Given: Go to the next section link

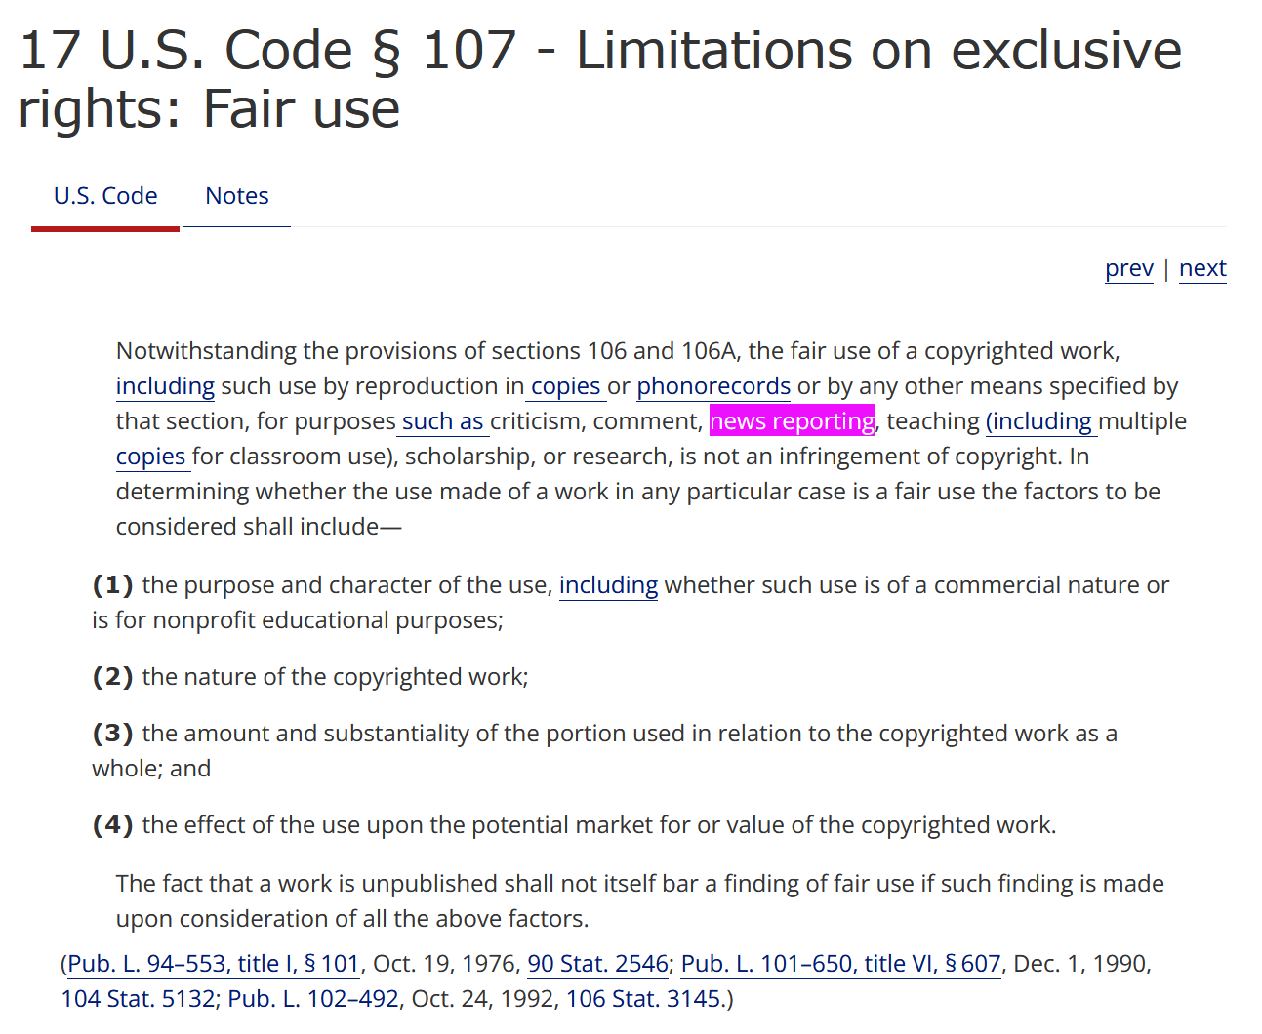Looking at the screenshot, I should click(1202, 268).
